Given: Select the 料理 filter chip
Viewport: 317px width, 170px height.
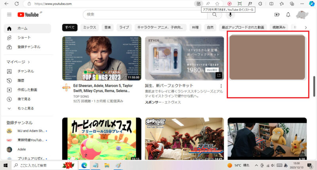Looking at the screenshot, I should click(x=195, y=27).
